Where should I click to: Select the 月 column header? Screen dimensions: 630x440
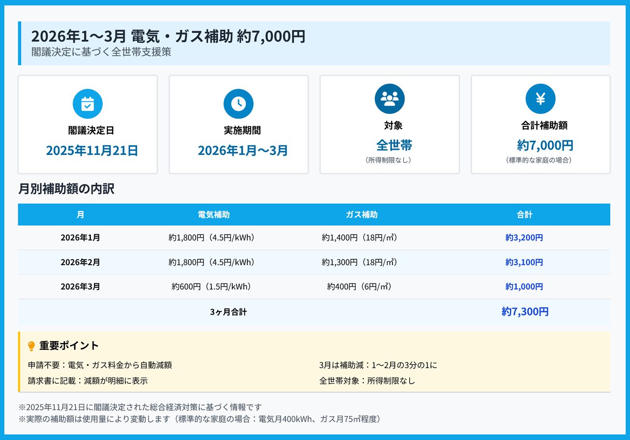tap(80, 214)
